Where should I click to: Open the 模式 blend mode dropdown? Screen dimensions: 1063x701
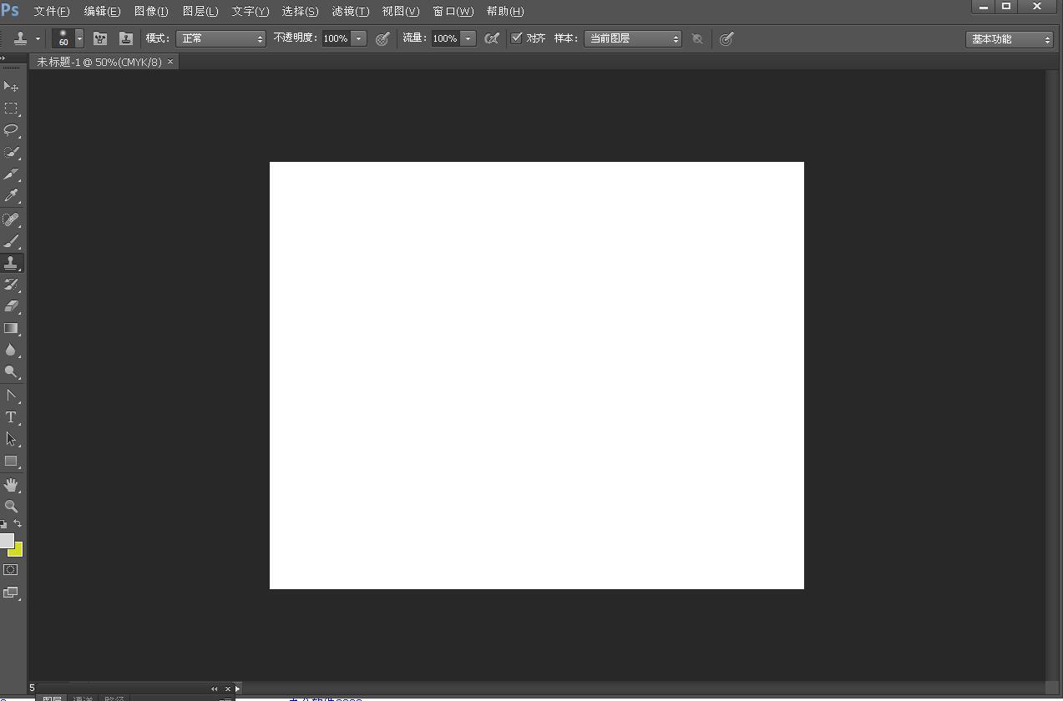[x=221, y=38]
